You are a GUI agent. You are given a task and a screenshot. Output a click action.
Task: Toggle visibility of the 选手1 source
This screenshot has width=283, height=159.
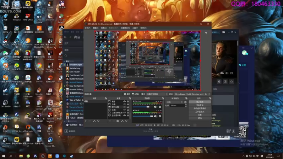coord(125,104)
